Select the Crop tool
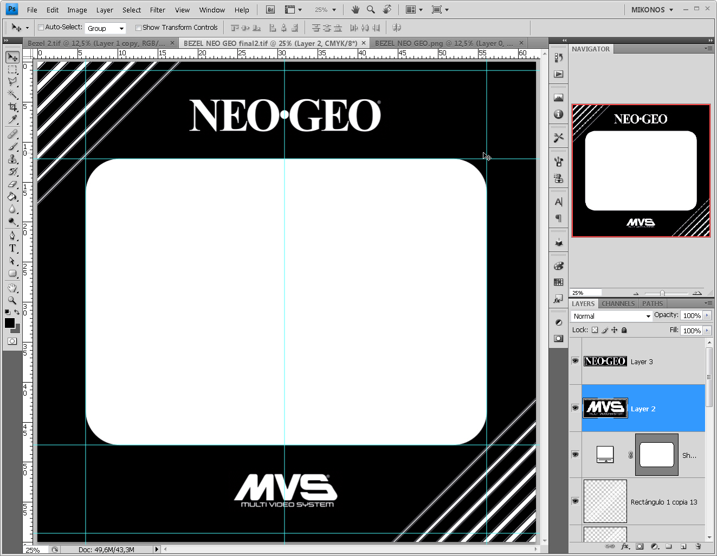The image size is (717, 556). coord(12,107)
